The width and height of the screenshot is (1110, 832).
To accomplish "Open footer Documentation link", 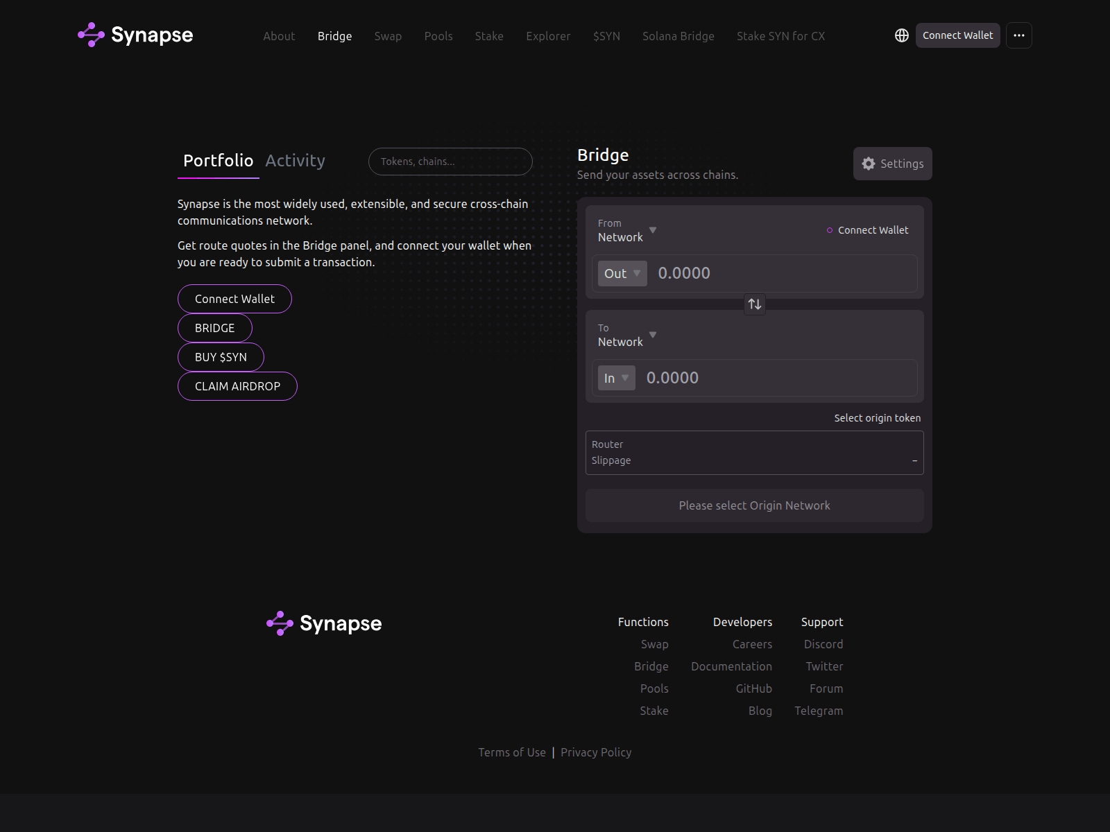I will pyautogui.click(x=731, y=666).
